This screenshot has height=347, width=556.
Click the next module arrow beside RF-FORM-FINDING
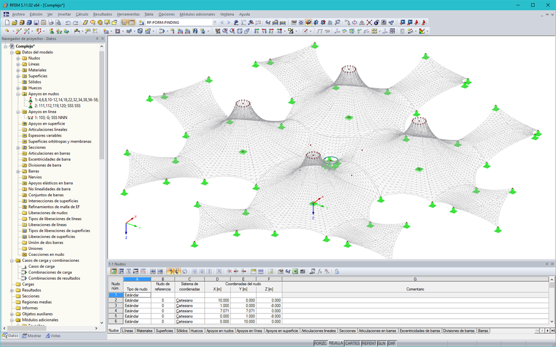tap(229, 22)
